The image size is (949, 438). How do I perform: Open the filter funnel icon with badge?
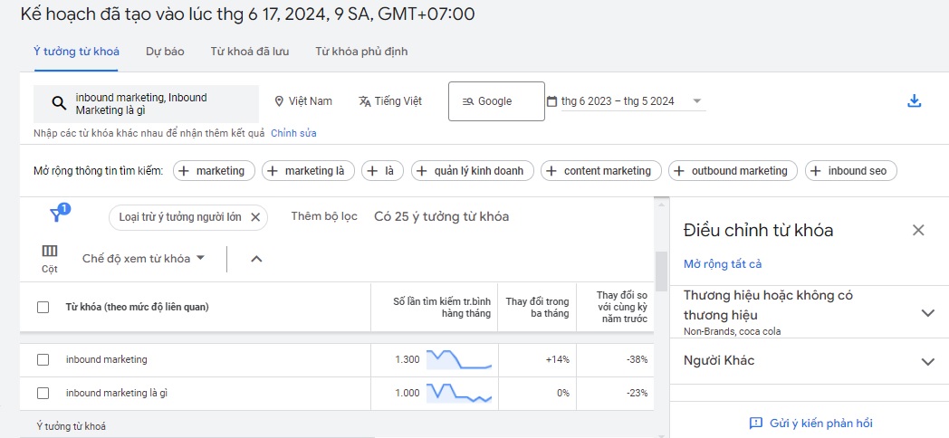pyautogui.click(x=58, y=214)
